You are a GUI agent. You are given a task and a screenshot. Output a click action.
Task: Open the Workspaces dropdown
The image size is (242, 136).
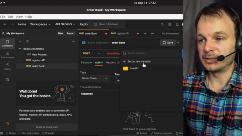click(x=40, y=24)
